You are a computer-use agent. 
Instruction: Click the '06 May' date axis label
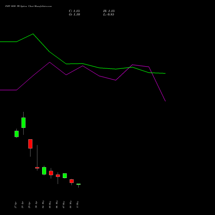point(57,204)
